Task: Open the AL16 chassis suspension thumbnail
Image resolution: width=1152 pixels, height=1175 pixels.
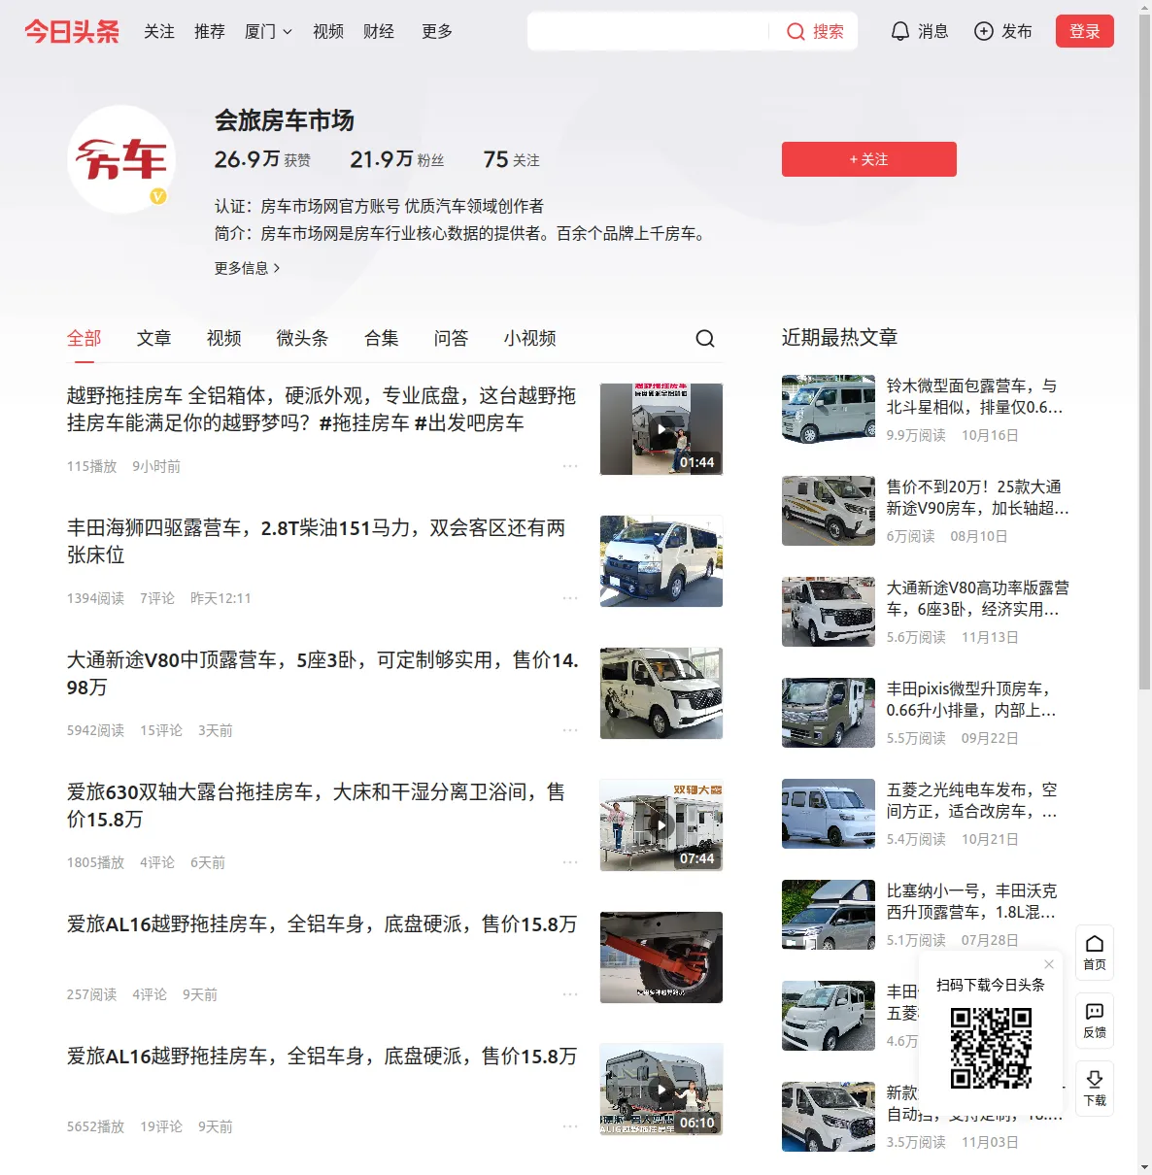Action: coord(661,957)
